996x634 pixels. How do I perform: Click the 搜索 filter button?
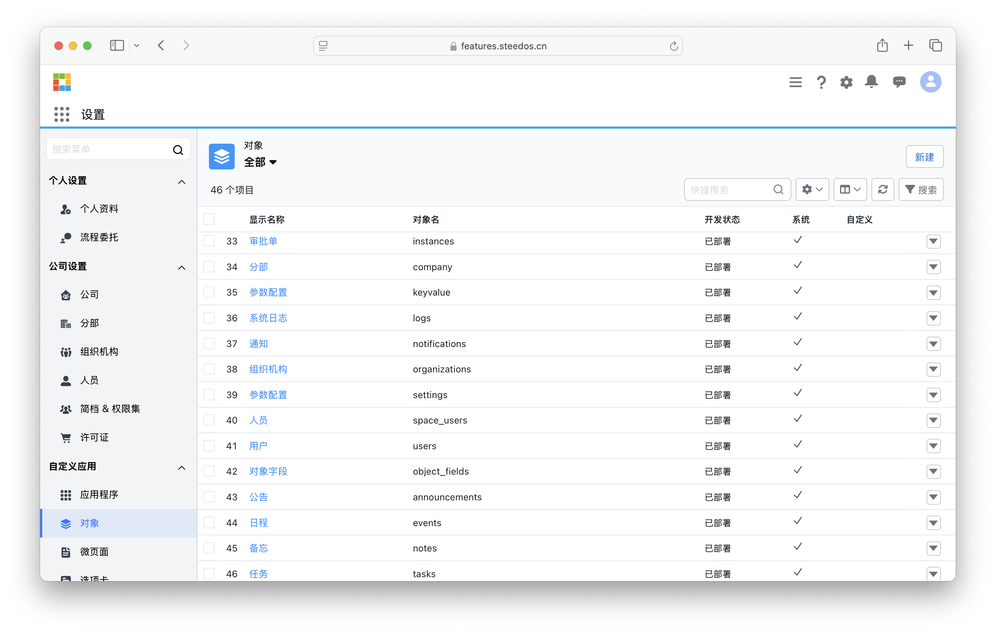point(921,190)
